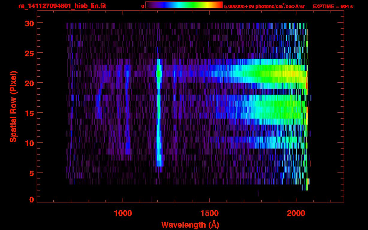Click the x-axis tick label 2000
This screenshot has width=368, height=230.
[x=296, y=213]
